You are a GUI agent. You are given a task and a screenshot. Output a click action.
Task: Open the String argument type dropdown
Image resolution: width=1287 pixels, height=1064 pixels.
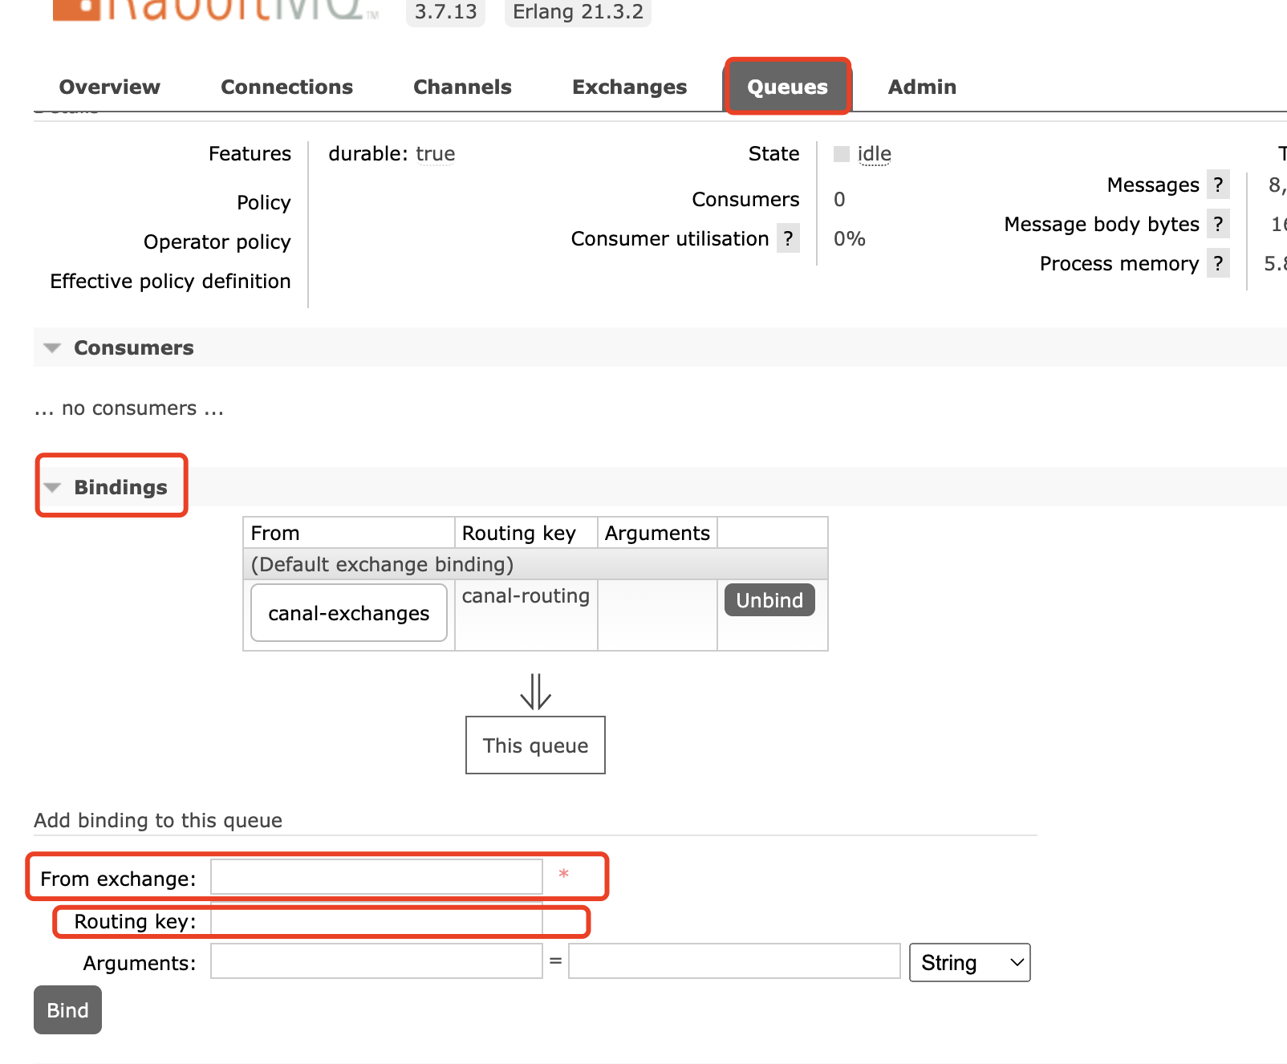point(969,962)
